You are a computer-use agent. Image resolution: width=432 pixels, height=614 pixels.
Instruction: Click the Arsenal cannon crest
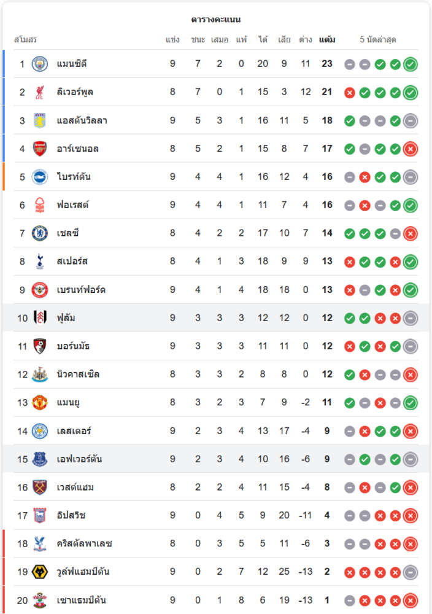(x=40, y=149)
